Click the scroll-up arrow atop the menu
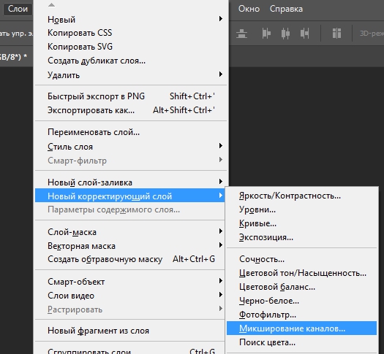Screen dimensions: 384x354 pos(51,5)
